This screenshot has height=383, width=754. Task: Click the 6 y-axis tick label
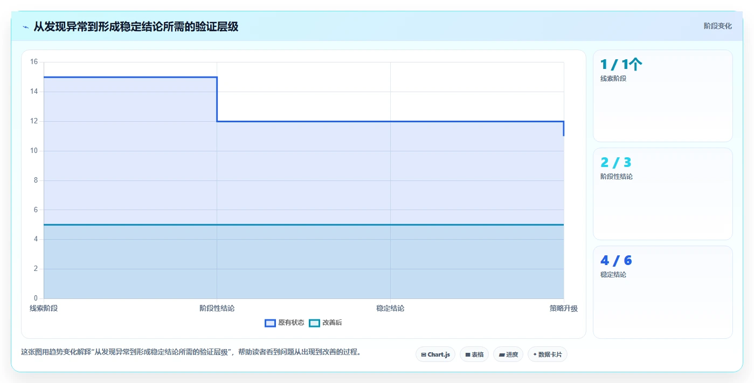pyautogui.click(x=36, y=210)
